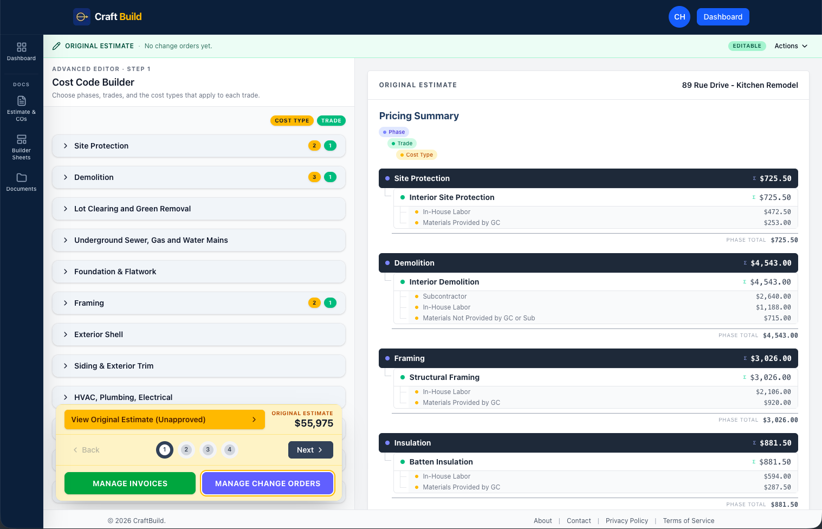Click cost type count badge on Demolition
This screenshot has height=529, width=822.
point(314,177)
